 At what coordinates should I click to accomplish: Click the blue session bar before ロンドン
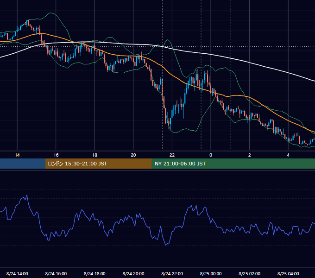tap(23, 164)
